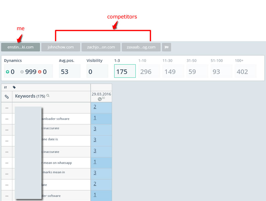
Task: Switch to the johnchow.com competitor tab
Action: click(x=61, y=47)
